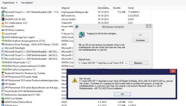Viewport: 186px width, 106px height.
Task: Click the PowerISO disc icon
Action: click(3, 26)
